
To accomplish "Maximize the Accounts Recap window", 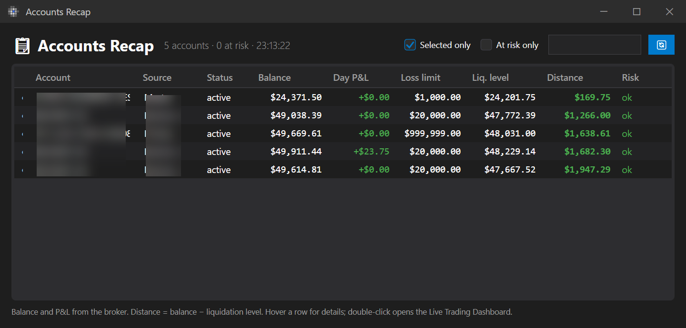I will coord(636,12).
